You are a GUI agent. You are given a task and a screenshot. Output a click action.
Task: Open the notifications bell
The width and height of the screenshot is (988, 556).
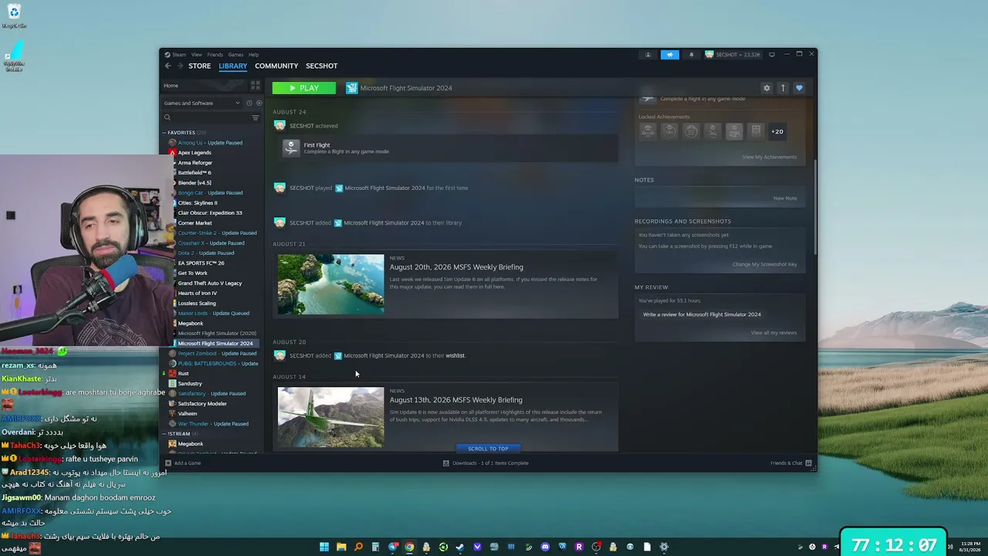pyautogui.click(x=691, y=55)
